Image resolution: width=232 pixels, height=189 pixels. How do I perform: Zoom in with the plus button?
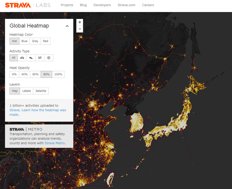pyautogui.click(x=80, y=22)
